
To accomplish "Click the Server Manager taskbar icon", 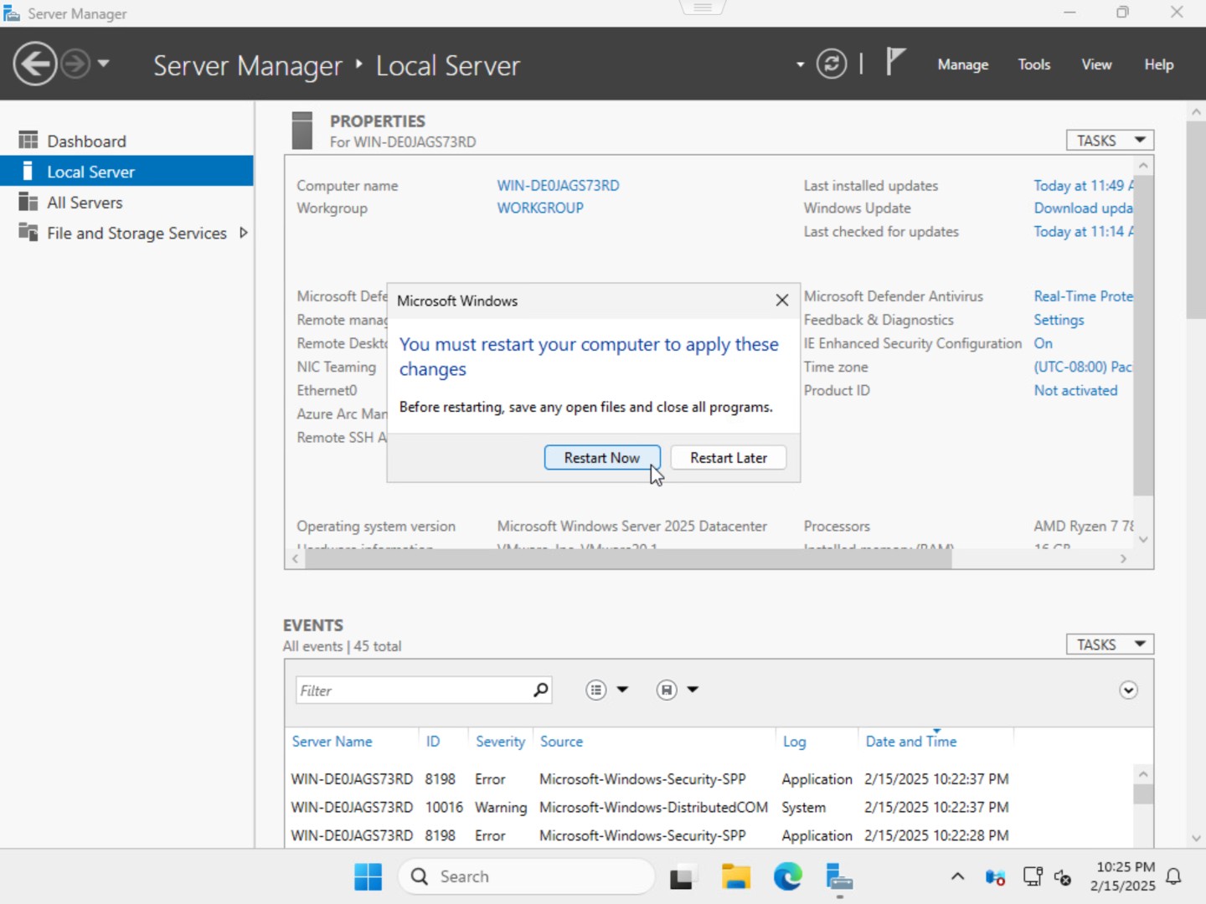I will (x=838, y=876).
